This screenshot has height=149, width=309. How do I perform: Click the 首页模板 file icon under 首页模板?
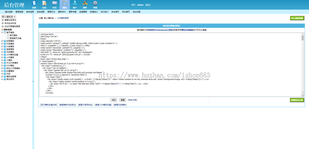point(8,35)
